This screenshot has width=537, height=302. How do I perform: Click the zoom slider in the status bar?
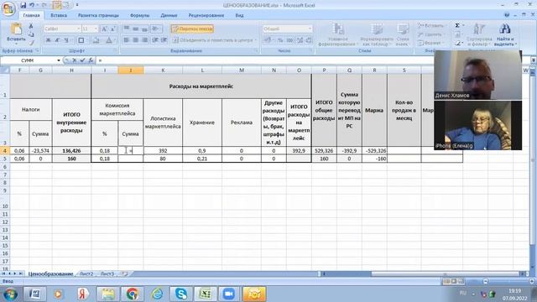coord(508,281)
